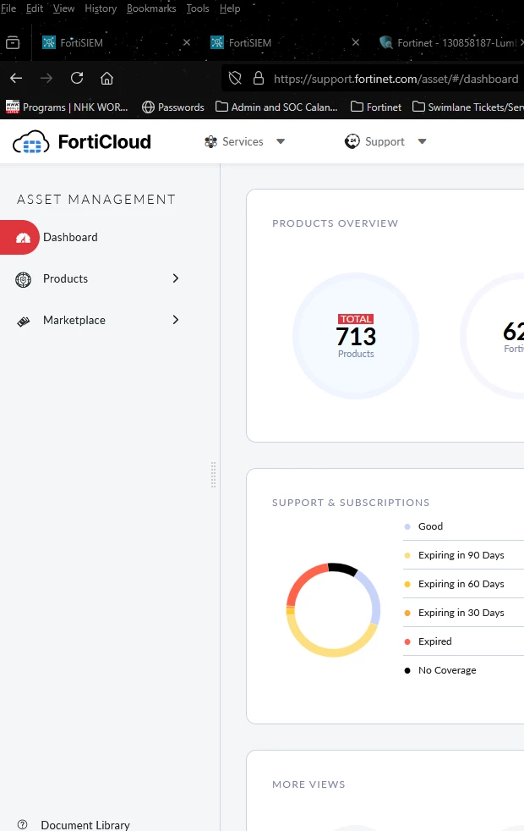The width and height of the screenshot is (524, 831).
Task: Click the Good status legend dot
Action: click(x=407, y=527)
